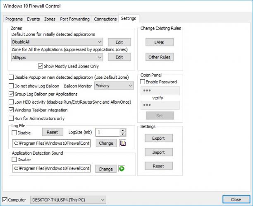Switch to the Programs tab

click(x=14, y=19)
